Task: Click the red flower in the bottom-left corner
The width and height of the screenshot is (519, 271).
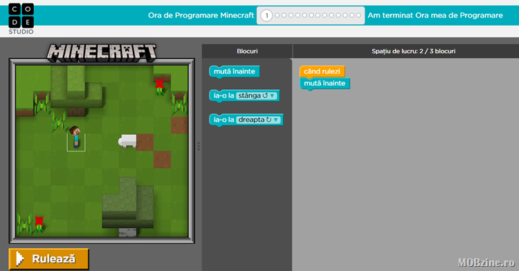Action: [39, 223]
